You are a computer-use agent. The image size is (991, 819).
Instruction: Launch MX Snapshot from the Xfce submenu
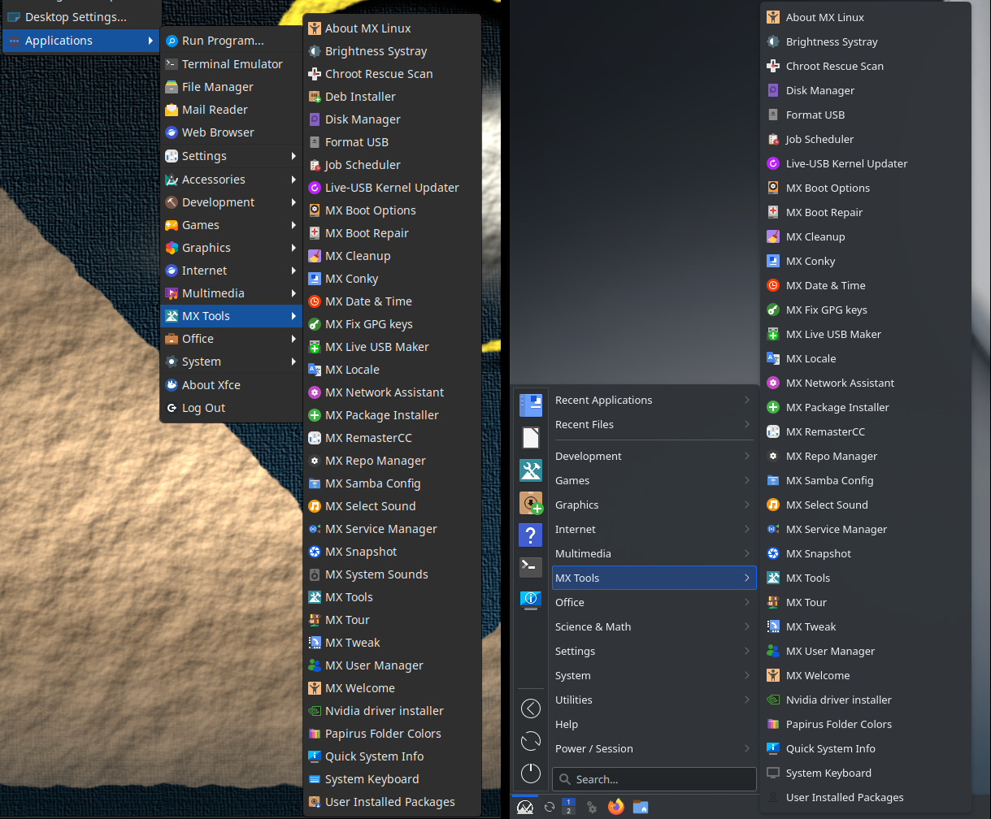392,552
